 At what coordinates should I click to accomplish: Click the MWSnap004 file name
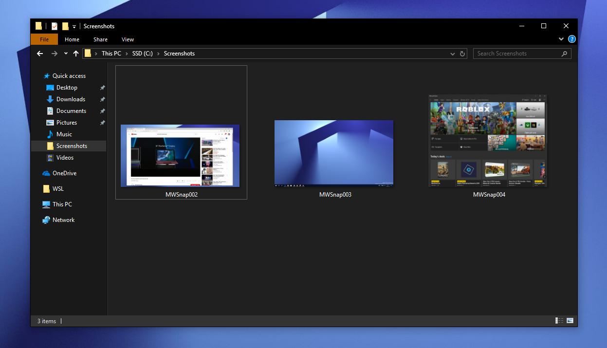click(489, 195)
